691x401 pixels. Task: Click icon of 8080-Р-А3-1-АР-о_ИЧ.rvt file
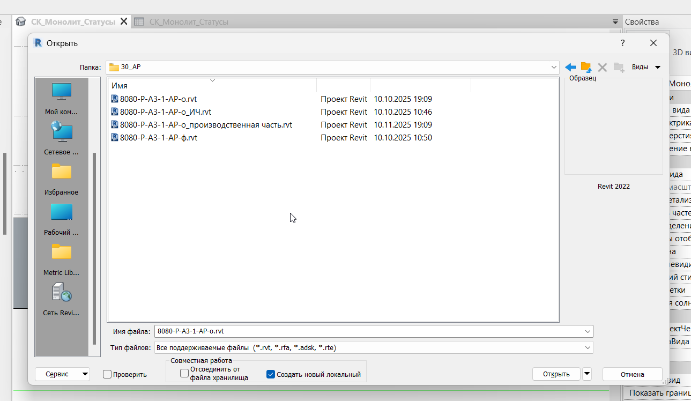point(115,112)
